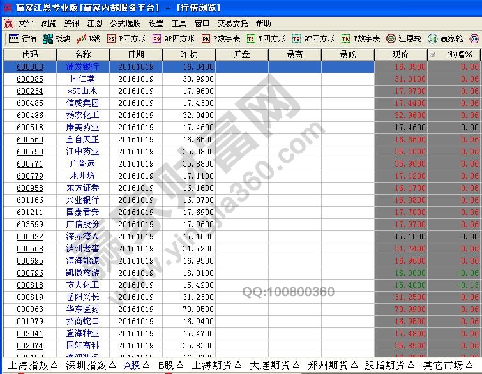
Task: Open the 交易委托 menu
Action: (x=232, y=23)
